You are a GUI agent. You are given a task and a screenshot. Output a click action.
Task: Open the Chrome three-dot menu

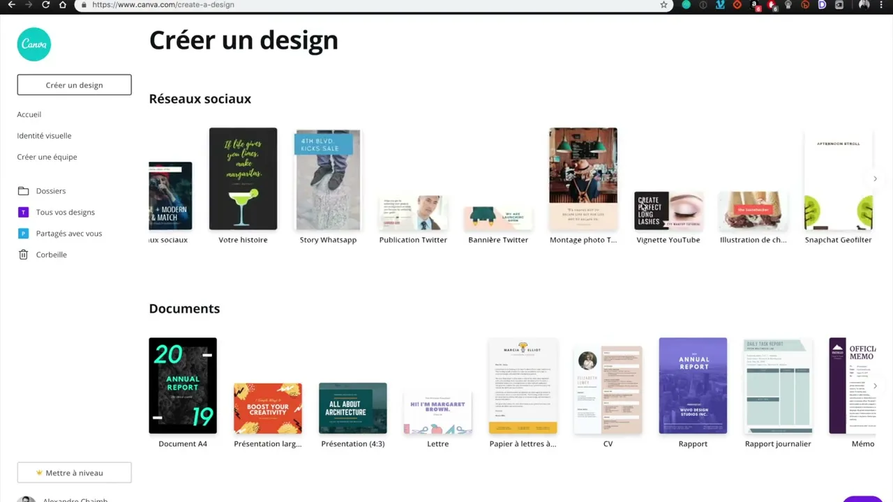pos(881,5)
